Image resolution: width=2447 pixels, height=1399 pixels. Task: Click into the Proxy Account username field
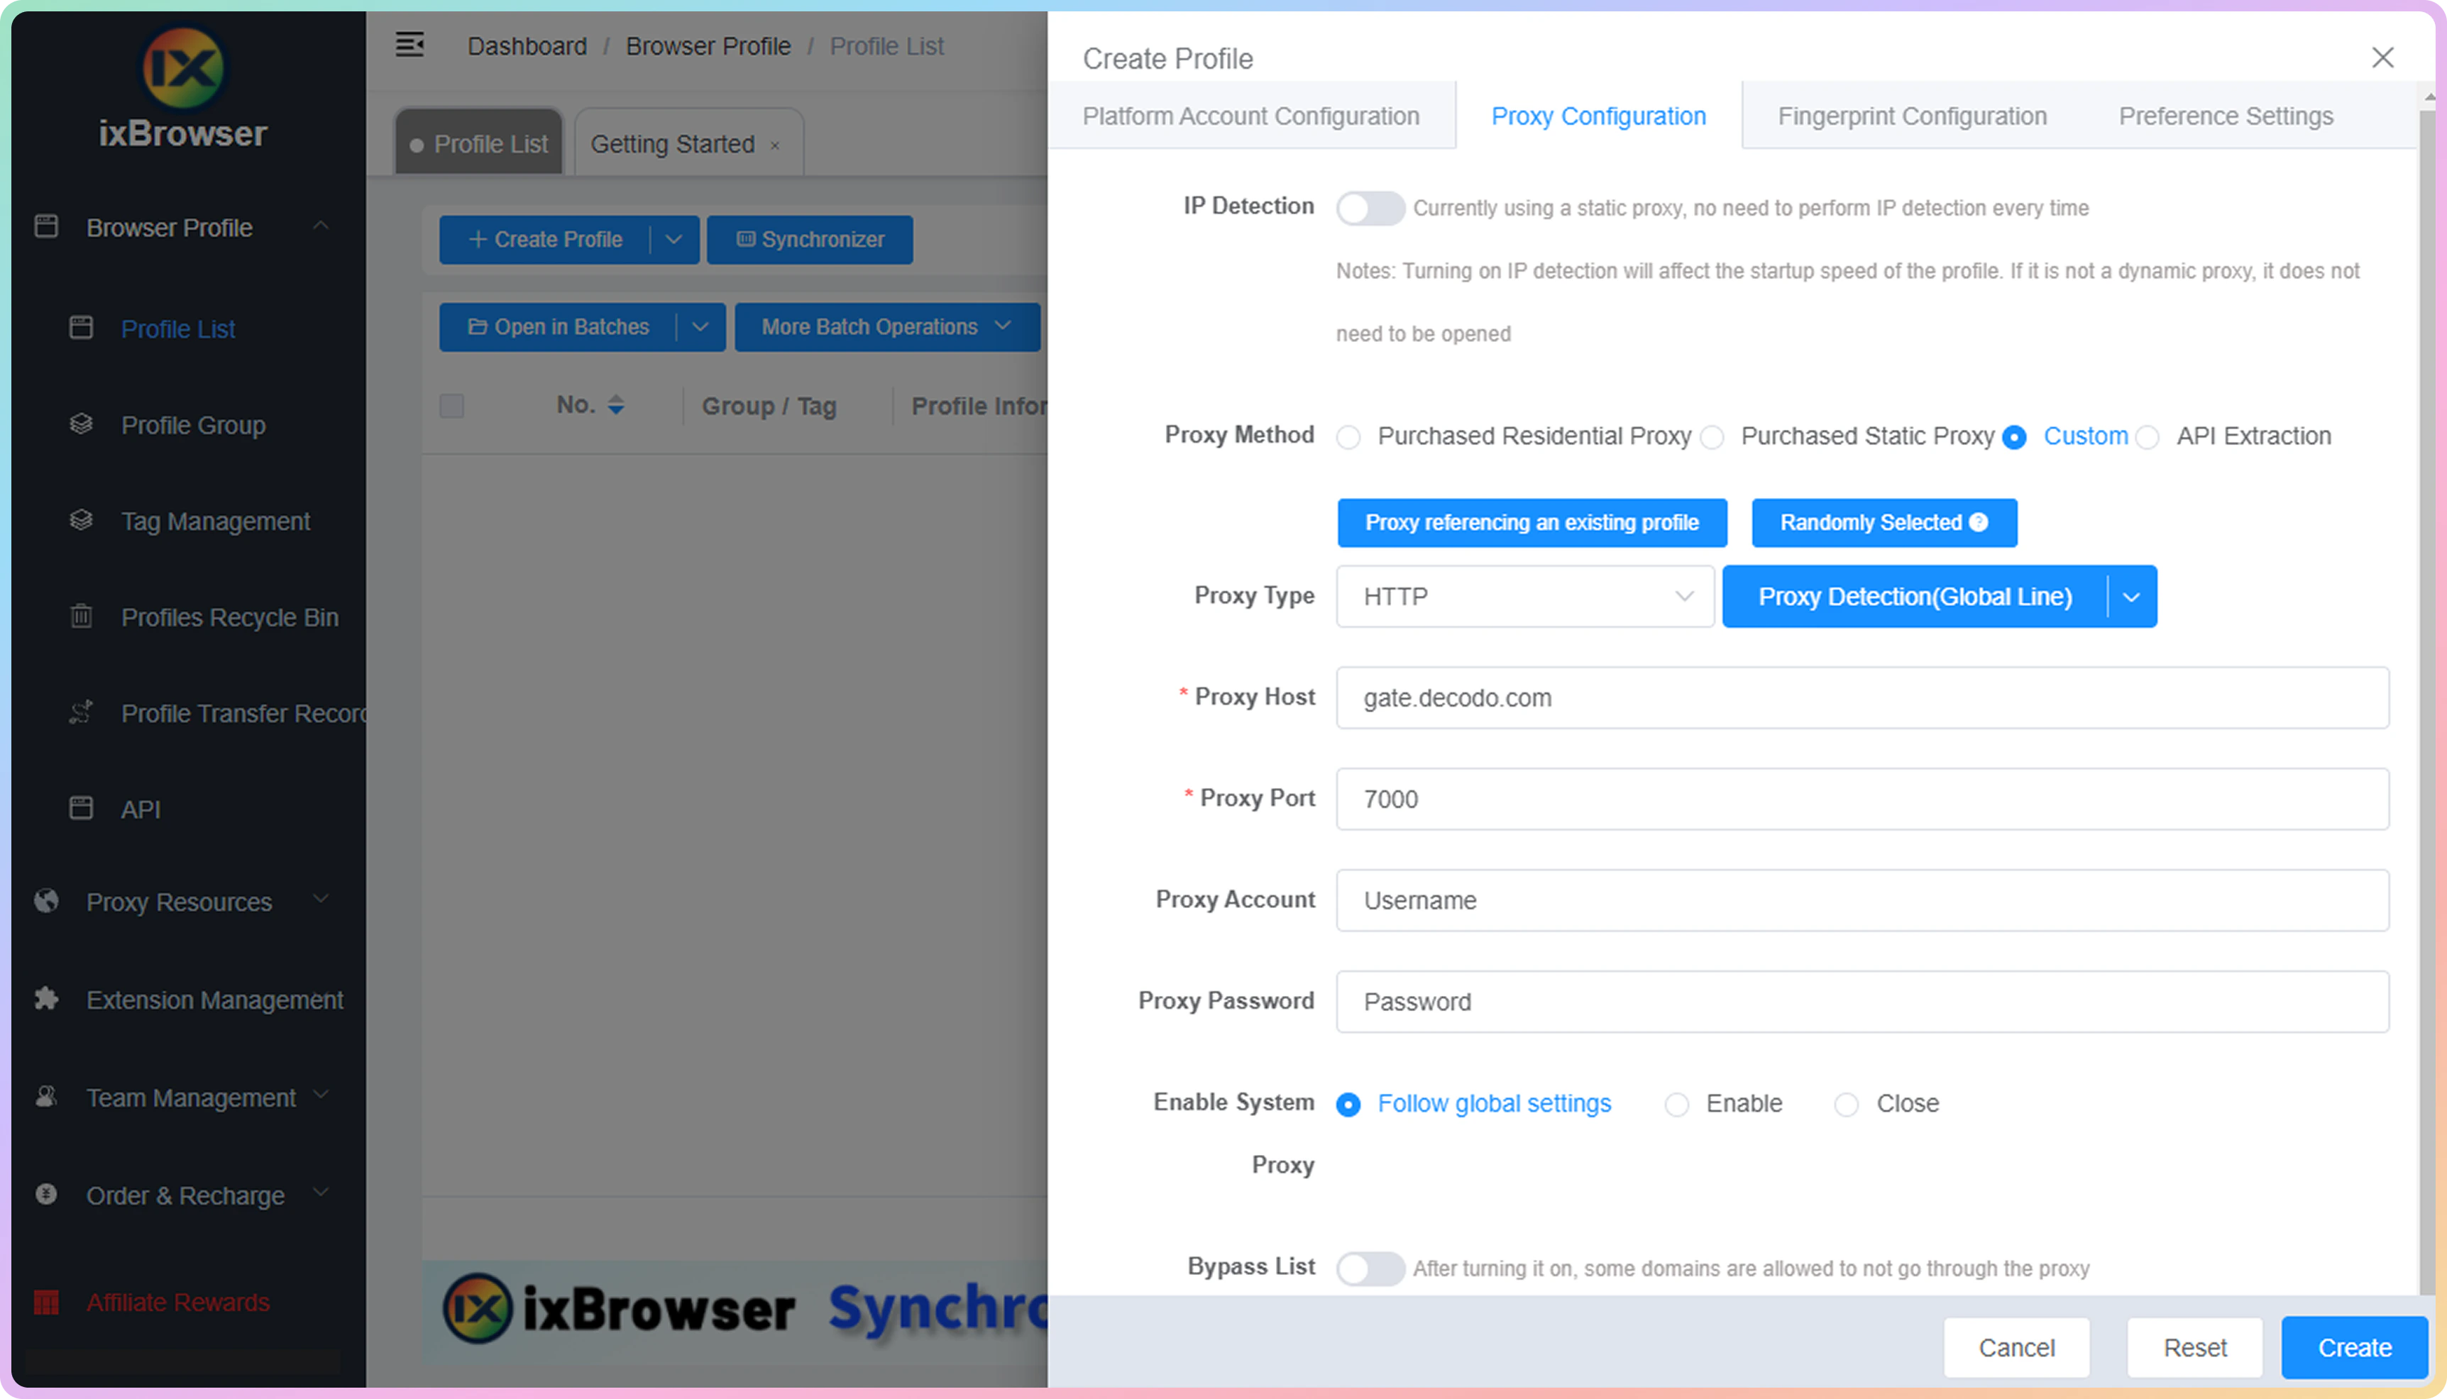(x=1862, y=900)
